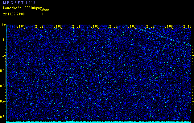Click the 21:09 time axis label
This screenshot has height=123, width=194.
pos(169,26)
